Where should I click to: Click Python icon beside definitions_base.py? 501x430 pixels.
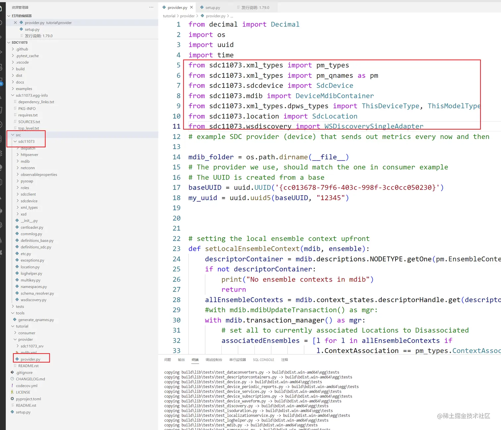17,241
